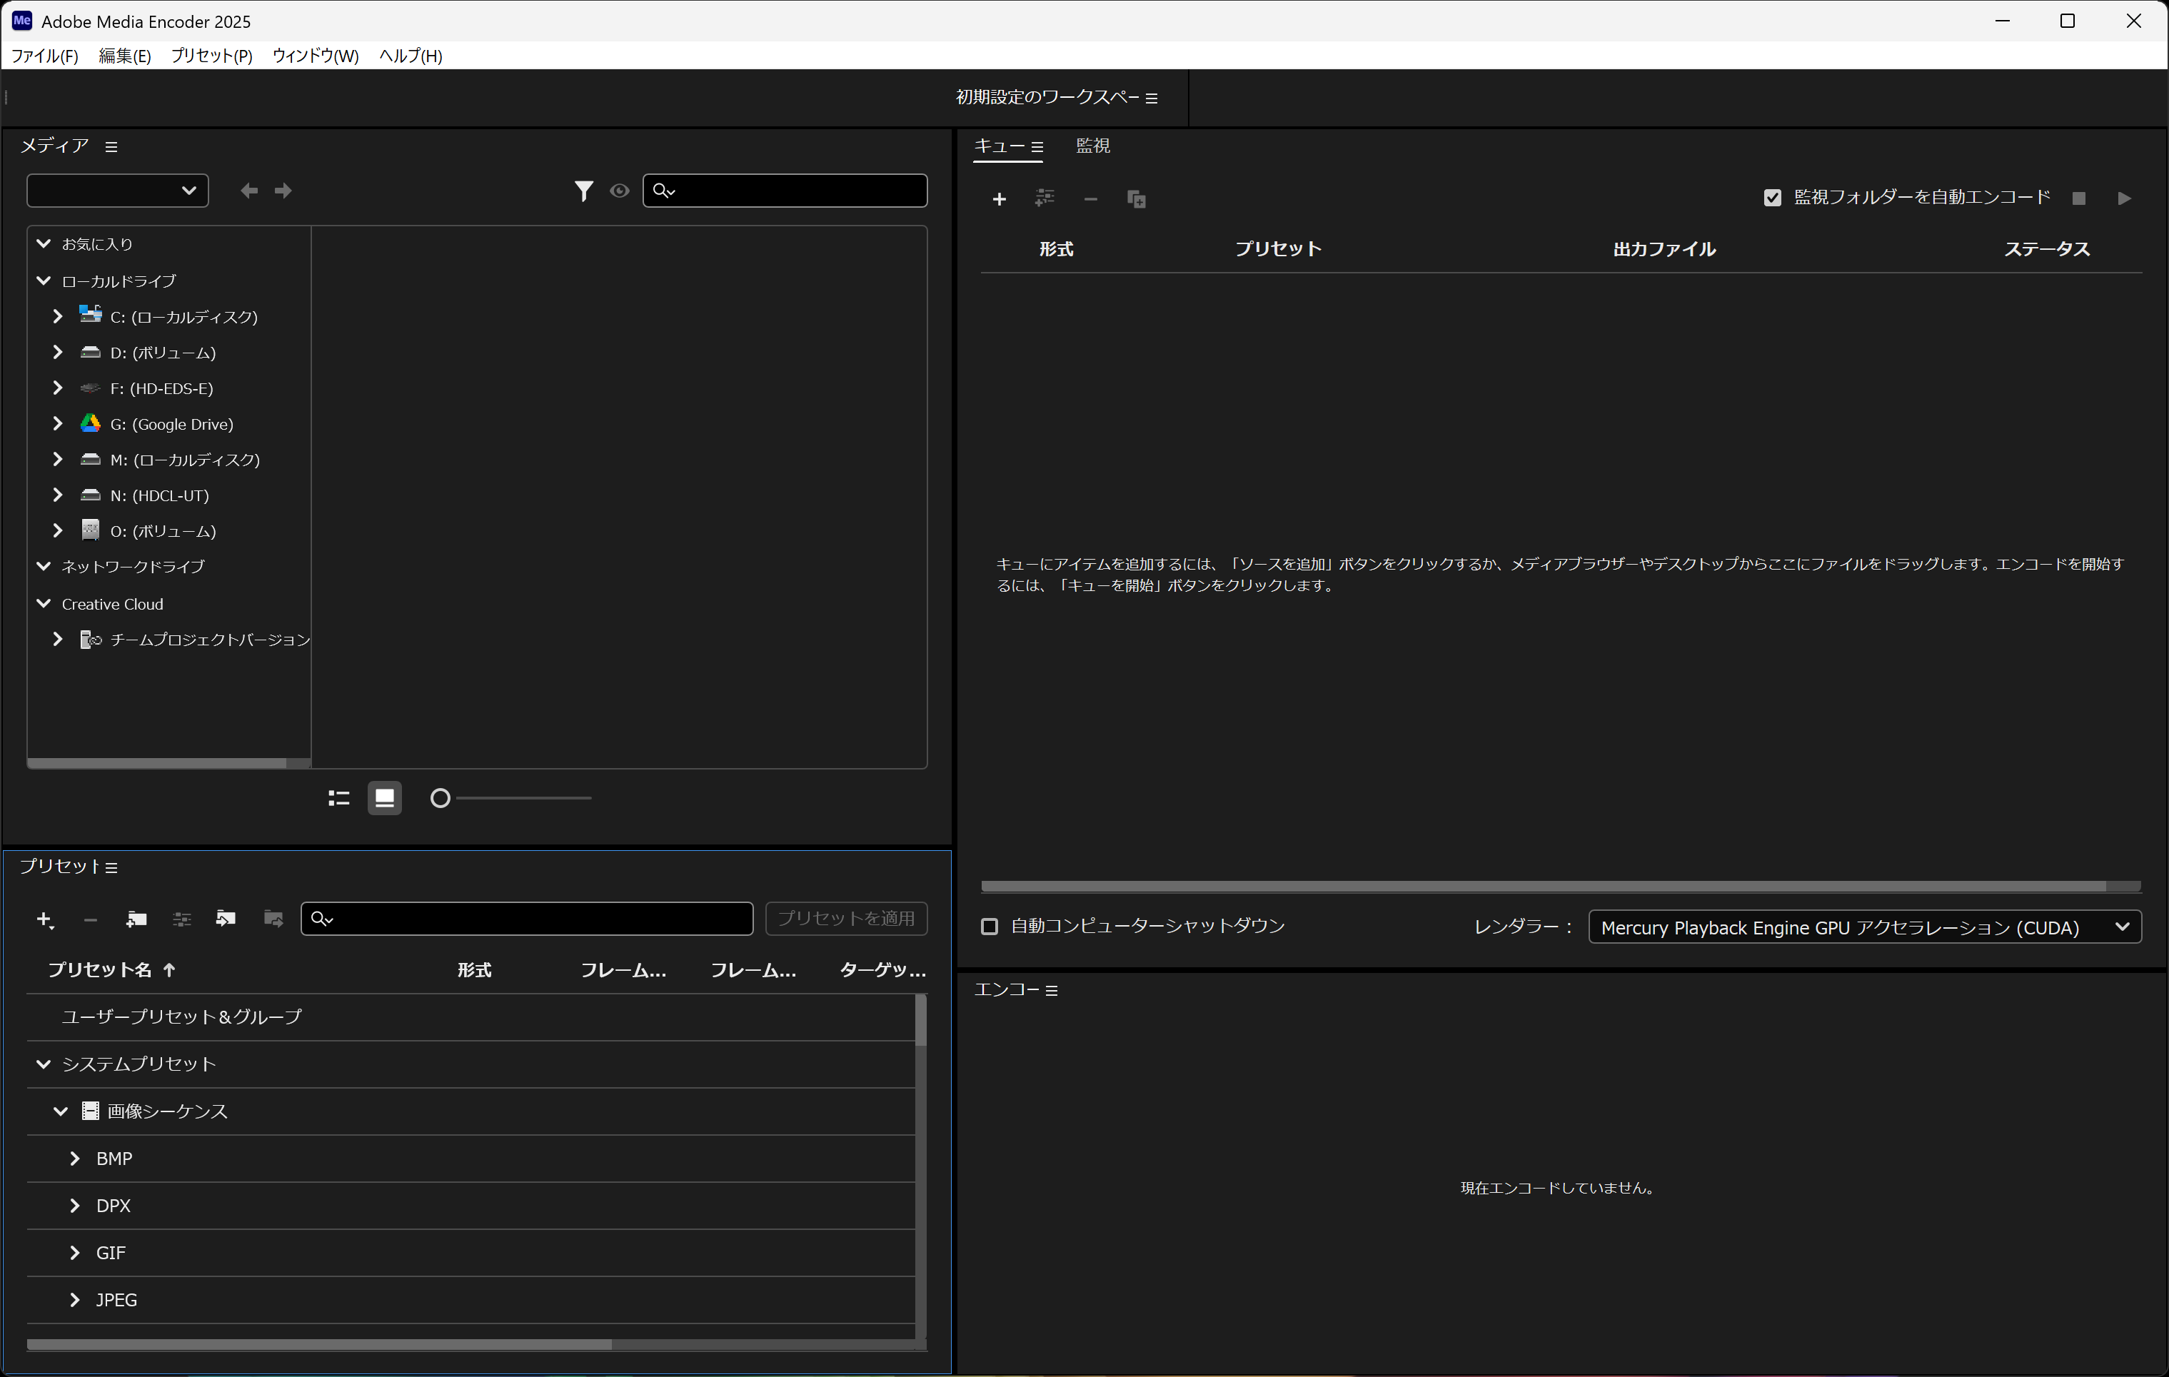Expand the N: (HDCL-UT) drive

pos(58,495)
